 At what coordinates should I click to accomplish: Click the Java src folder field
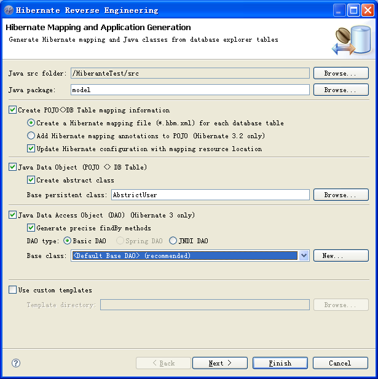(x=190, y=73)
